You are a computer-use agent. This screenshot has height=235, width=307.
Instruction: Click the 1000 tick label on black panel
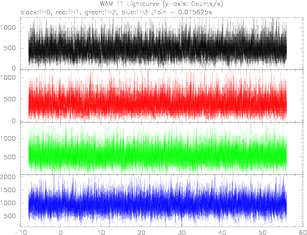8,28
